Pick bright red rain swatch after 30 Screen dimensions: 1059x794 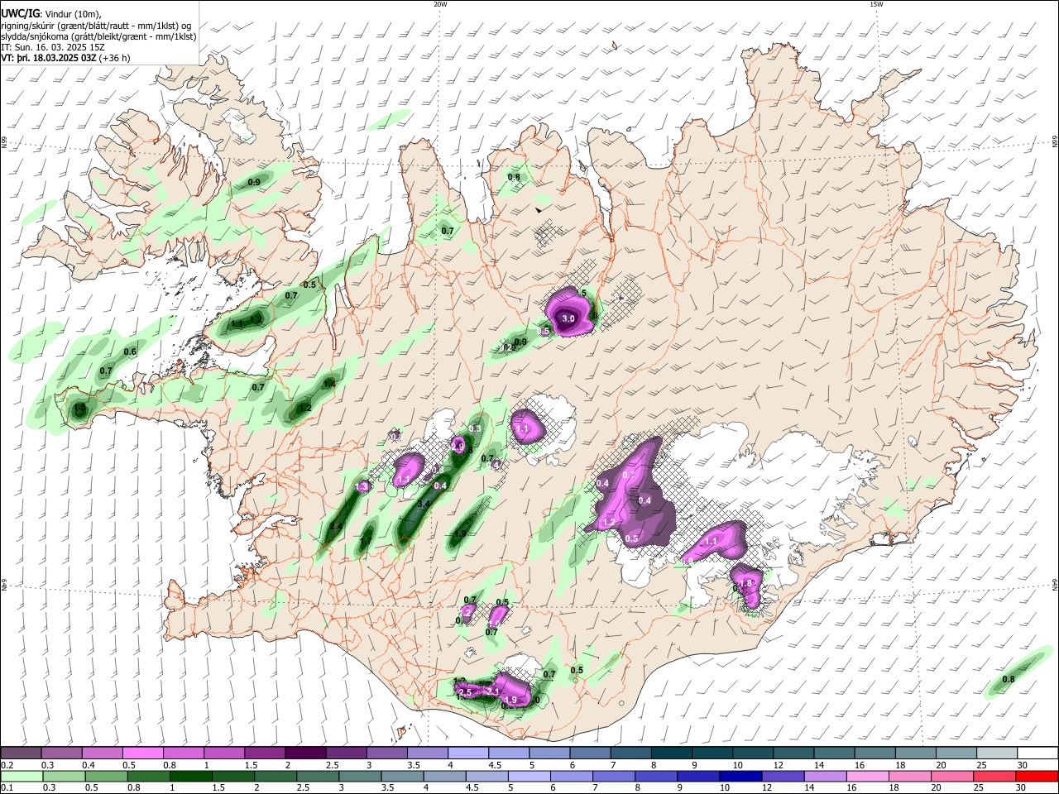click(1037, 776)
